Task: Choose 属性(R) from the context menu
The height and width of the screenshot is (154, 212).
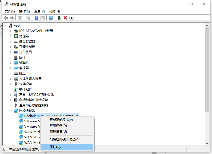Action: coord(55,147)
